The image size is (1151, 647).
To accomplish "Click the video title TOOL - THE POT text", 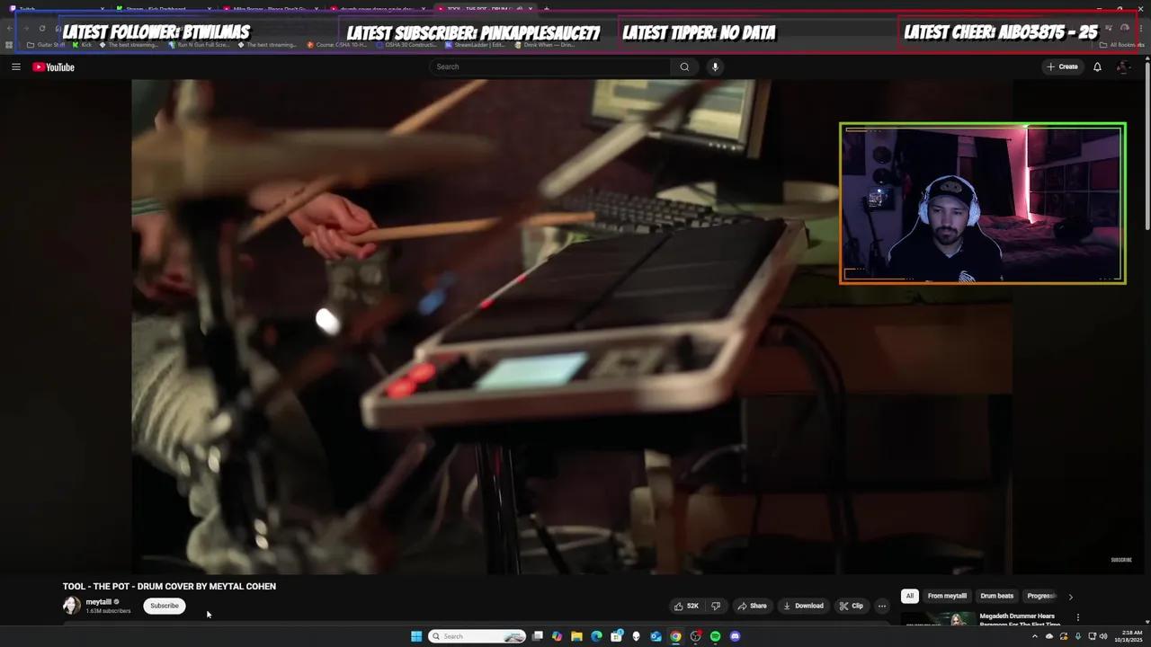I will [x=169, y=586].
